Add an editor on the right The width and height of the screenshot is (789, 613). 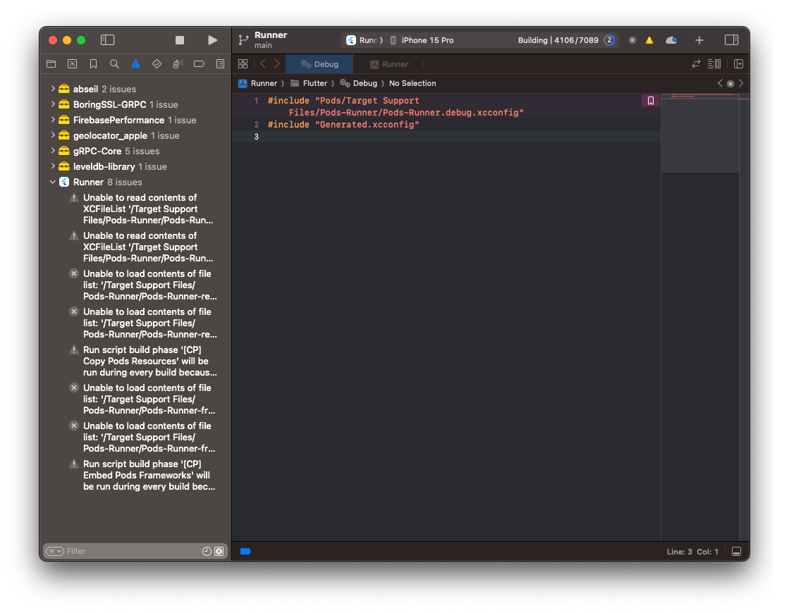pyautogui.click(x=739, y=64)
